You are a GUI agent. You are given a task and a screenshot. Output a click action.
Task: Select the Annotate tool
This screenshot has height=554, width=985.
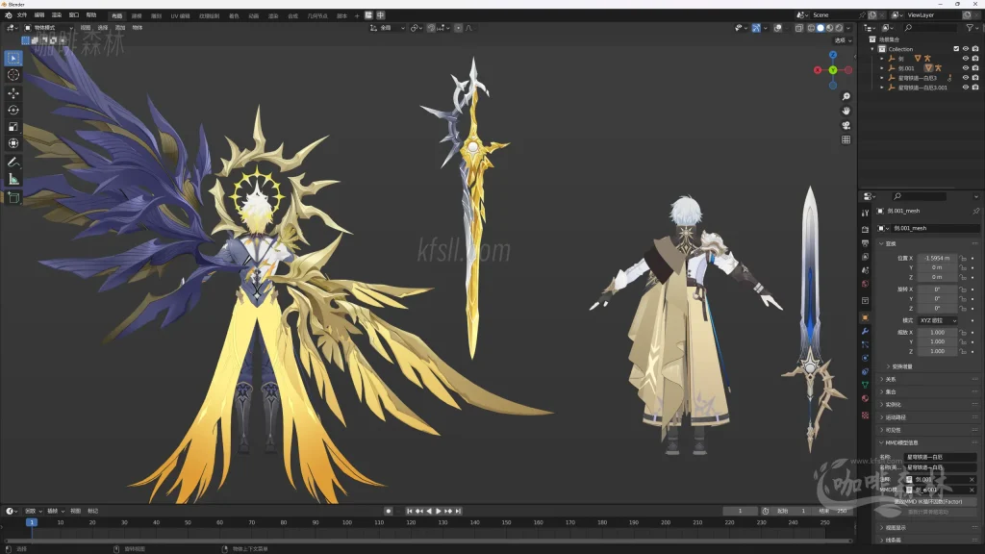click(13, 163)
